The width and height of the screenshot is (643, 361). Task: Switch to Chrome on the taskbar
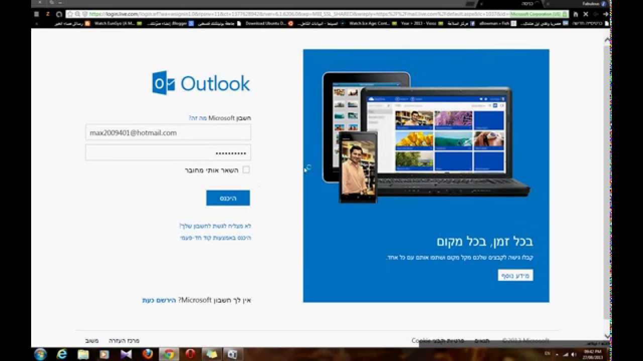[169, 354]
